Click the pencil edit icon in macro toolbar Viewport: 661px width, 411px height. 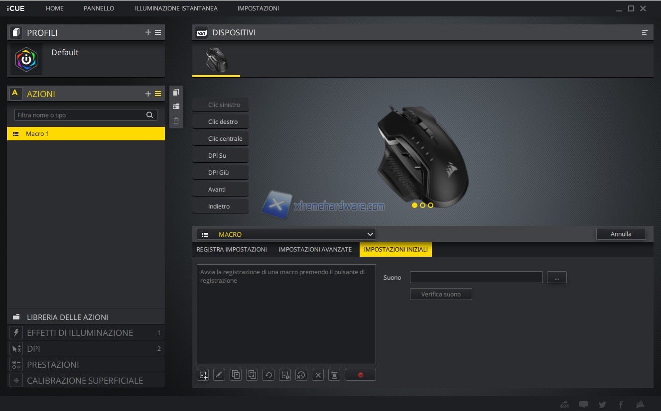(219, 375)
